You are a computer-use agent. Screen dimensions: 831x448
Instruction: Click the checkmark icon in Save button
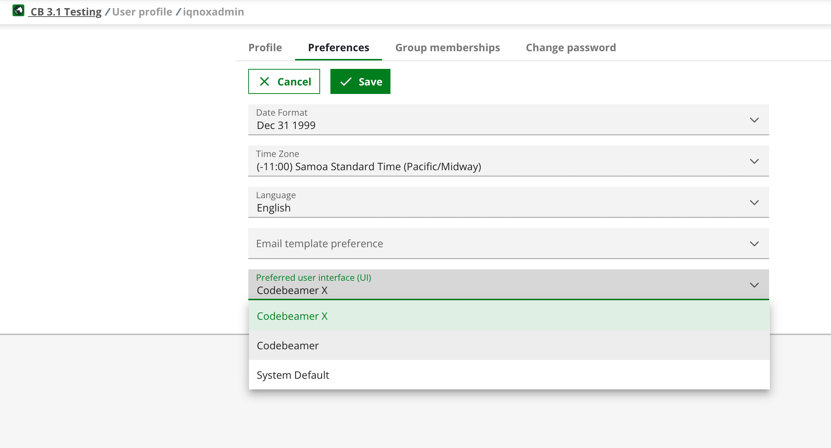(346, 81)
